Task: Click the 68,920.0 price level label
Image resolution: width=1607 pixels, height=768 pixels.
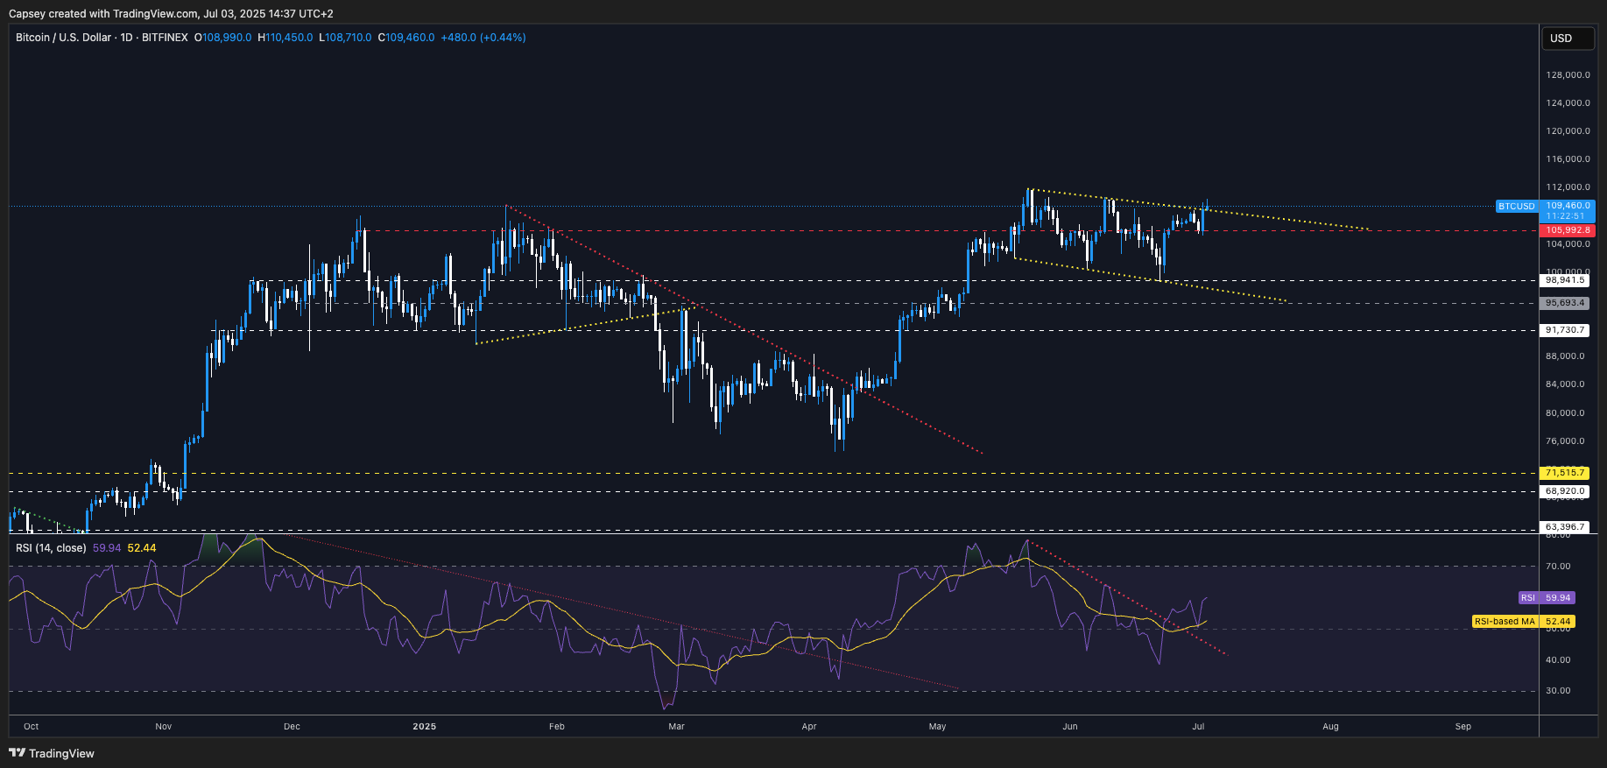Action: coord(1564,491)
